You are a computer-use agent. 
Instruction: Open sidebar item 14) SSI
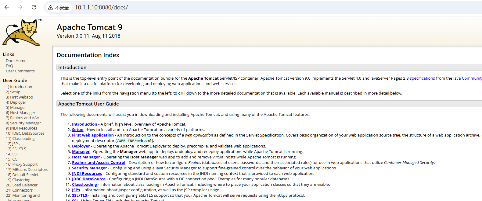pyautogui.click(x=12, y=154)
